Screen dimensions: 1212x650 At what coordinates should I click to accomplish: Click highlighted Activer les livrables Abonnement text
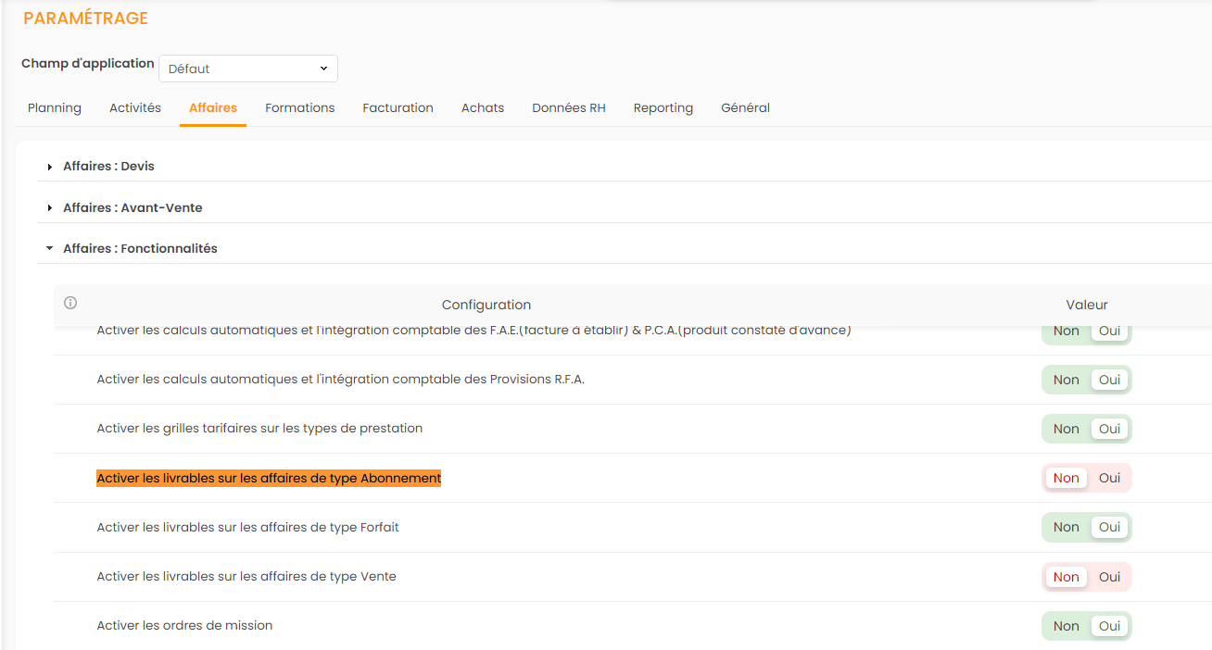click(269, 478)
